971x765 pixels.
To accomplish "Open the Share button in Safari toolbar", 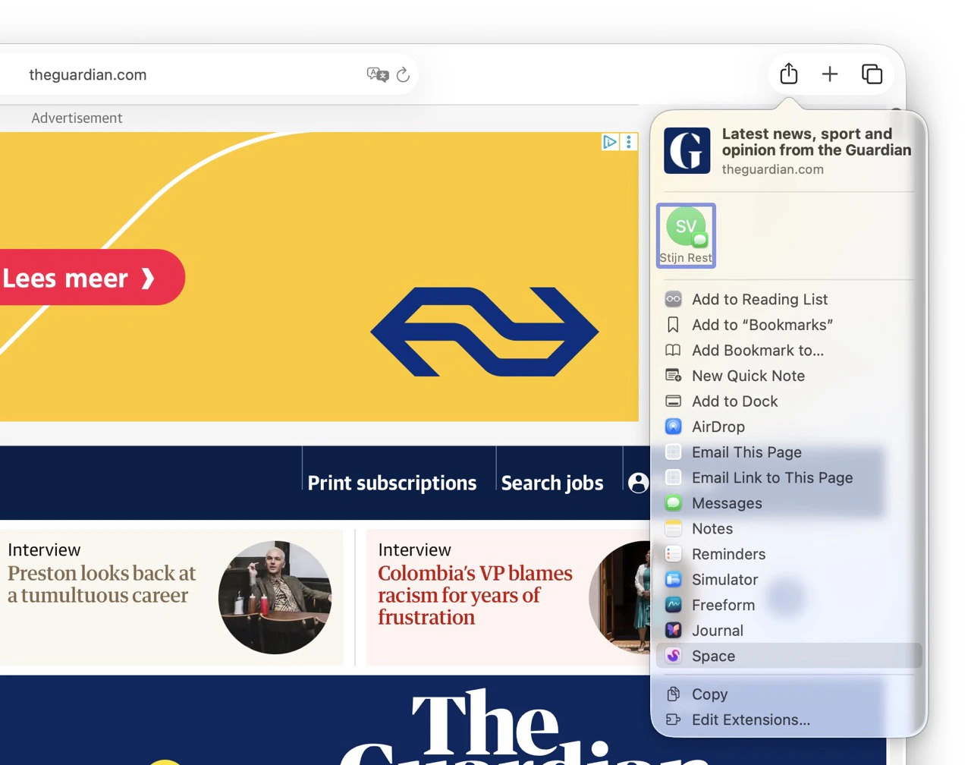I will coord(789,74).
